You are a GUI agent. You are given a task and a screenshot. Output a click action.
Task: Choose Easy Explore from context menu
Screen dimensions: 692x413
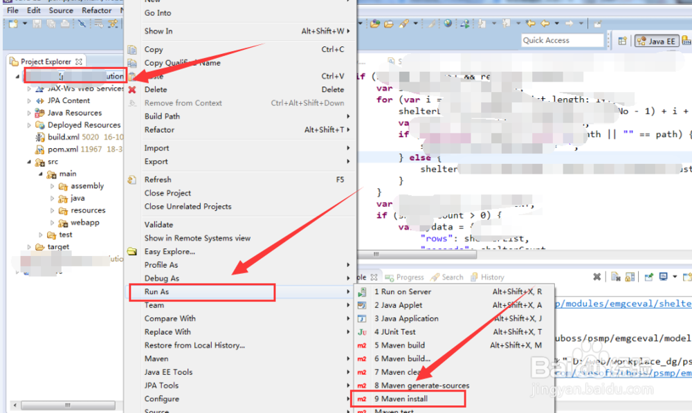point(242,252)
